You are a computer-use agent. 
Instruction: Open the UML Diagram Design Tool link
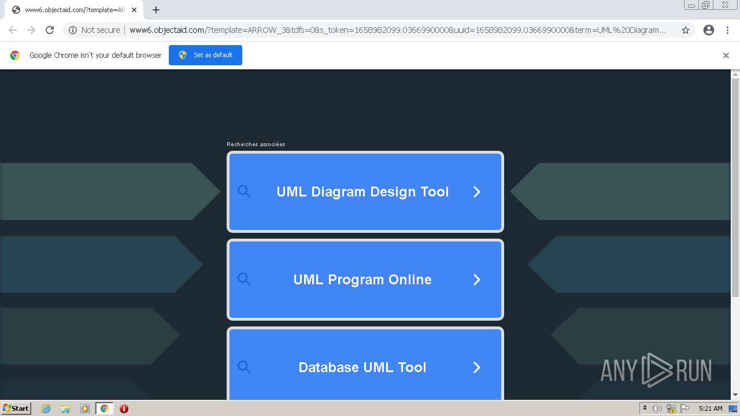tap(365, 192)
